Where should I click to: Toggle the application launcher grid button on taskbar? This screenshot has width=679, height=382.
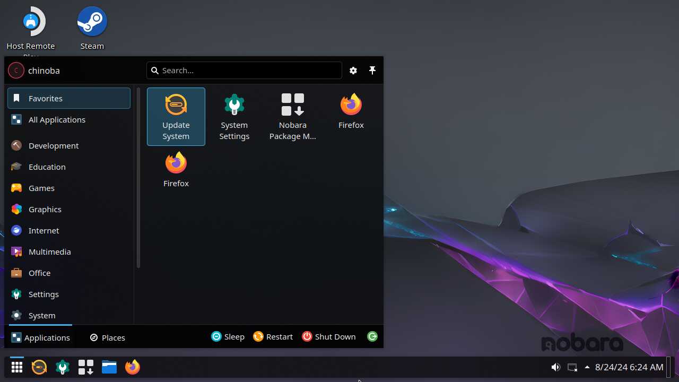(x=17, y=367)
